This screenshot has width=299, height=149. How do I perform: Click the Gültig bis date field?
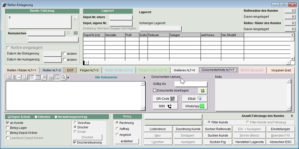pyautogui.click(x=191, y=84)
